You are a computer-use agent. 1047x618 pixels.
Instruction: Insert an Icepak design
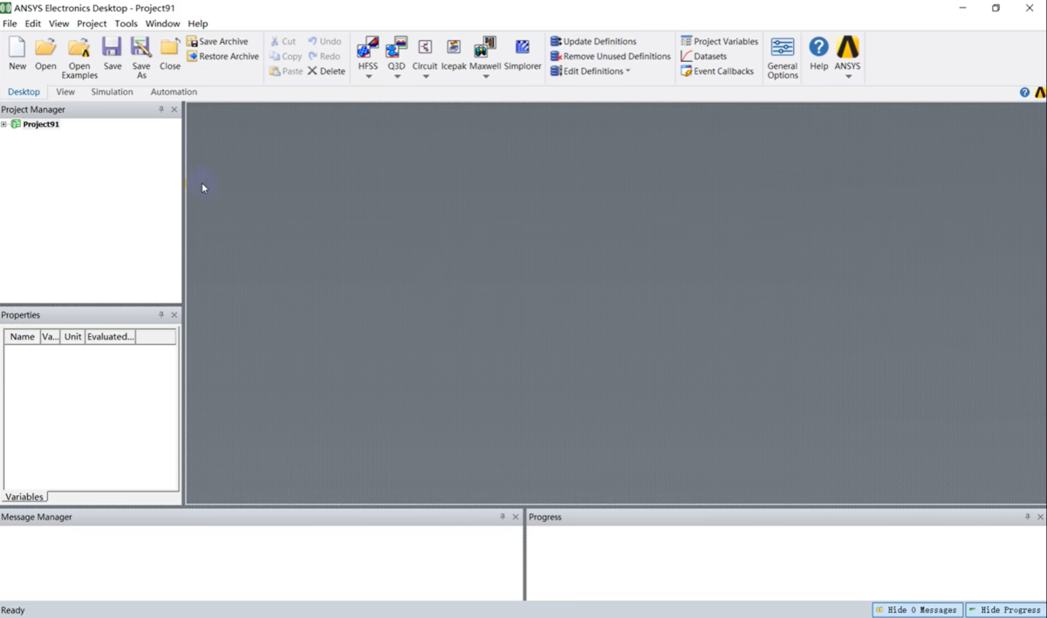(x=454, y=53)
